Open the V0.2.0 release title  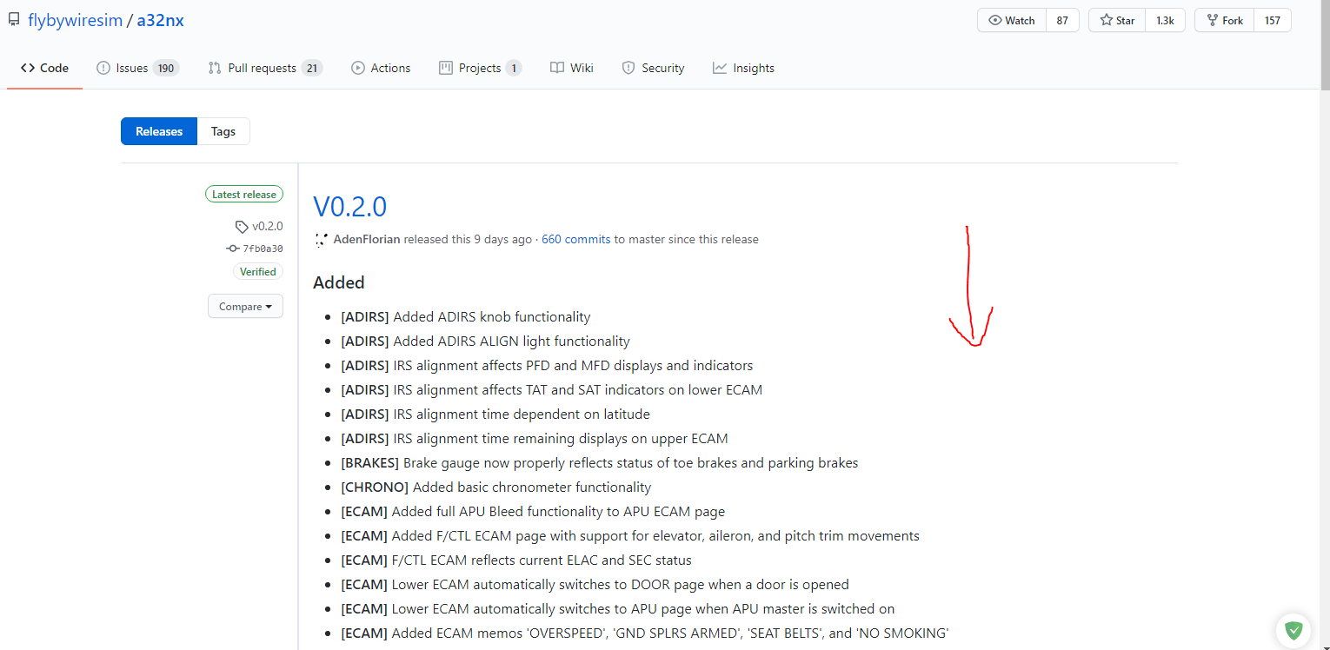(x=349, y=207)
